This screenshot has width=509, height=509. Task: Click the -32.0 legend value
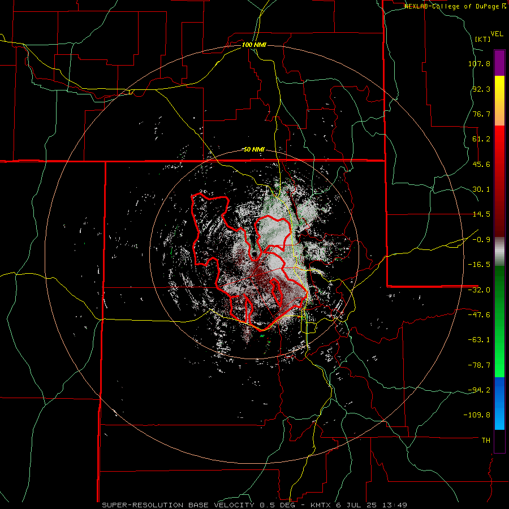[x=479, y=290]
